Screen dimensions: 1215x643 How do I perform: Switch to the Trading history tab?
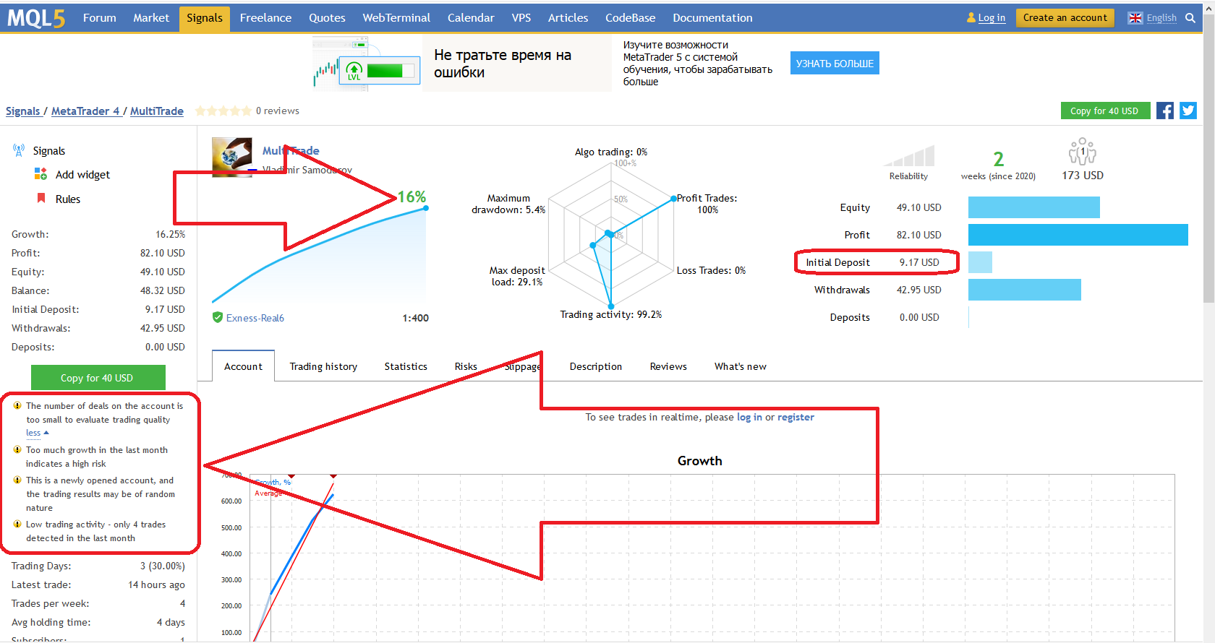pyautogui.click(x=323, y=366)
